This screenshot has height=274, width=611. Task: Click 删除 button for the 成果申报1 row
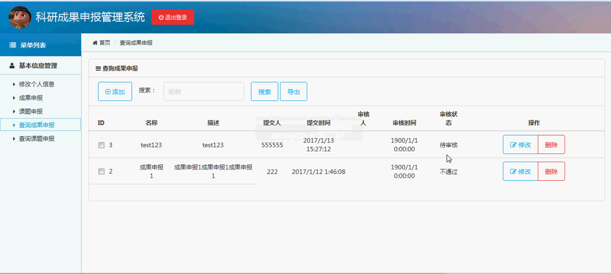[x=551, y=172]
